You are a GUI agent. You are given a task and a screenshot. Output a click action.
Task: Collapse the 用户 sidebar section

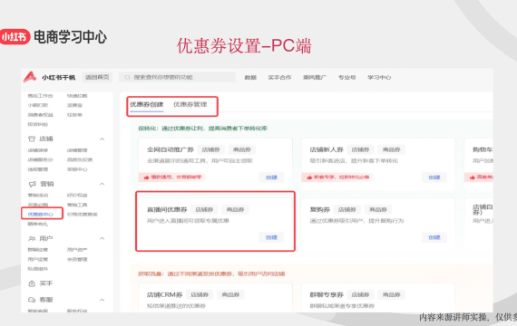click(102, 238)
